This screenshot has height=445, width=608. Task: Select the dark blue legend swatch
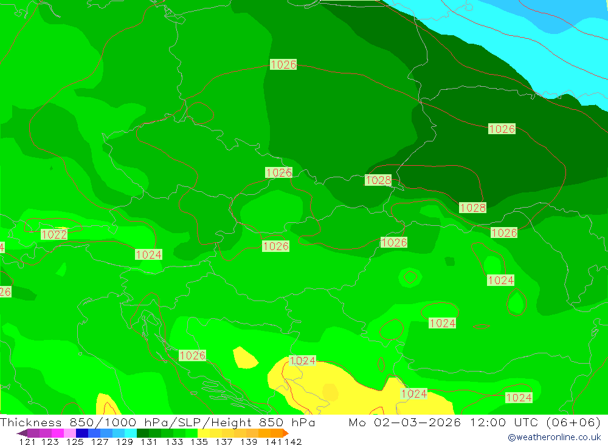tap(82, 433)
